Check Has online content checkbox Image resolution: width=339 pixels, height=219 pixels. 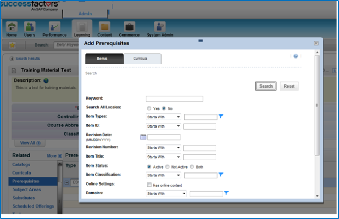[x=149, y=185]
